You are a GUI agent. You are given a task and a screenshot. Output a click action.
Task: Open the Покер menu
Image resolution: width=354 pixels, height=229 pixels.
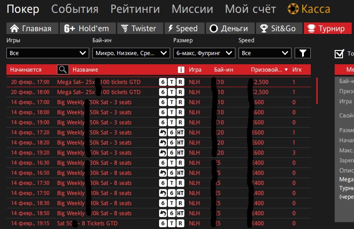(23, 9)
